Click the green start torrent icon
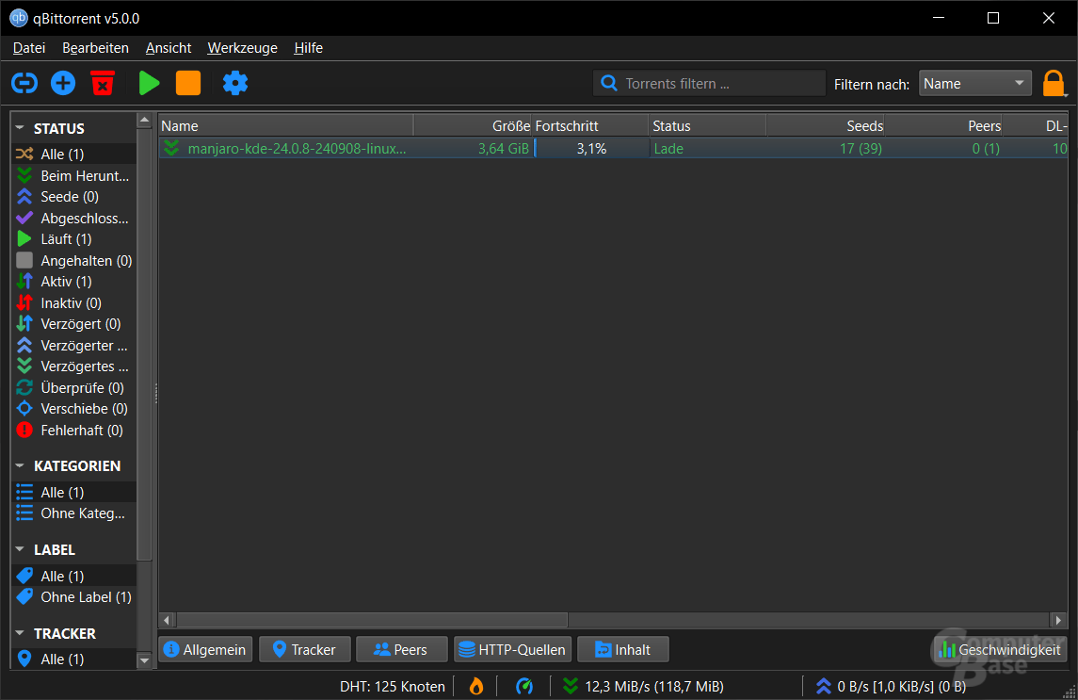 point(149,83)
